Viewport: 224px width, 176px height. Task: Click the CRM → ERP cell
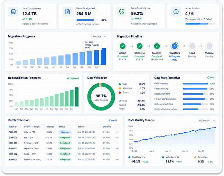point(30,132)
